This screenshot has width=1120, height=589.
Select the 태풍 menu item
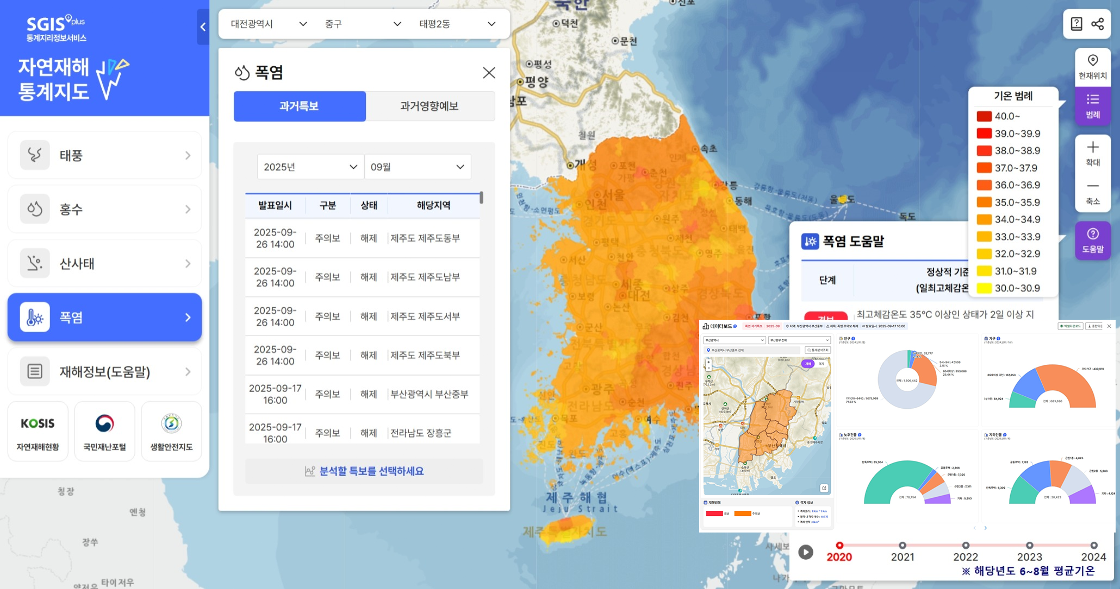tap(104, 155)
